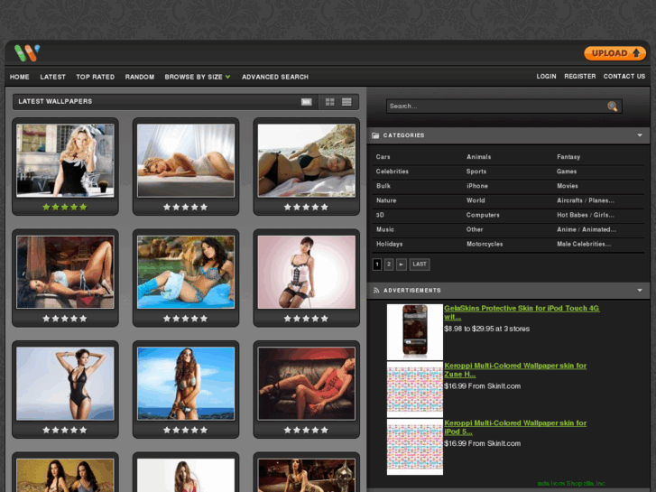This screenshot has width=656, height=492.
Task: Open the Anime / Animated category
Action: pyautogui.click(x=587, y=229)
